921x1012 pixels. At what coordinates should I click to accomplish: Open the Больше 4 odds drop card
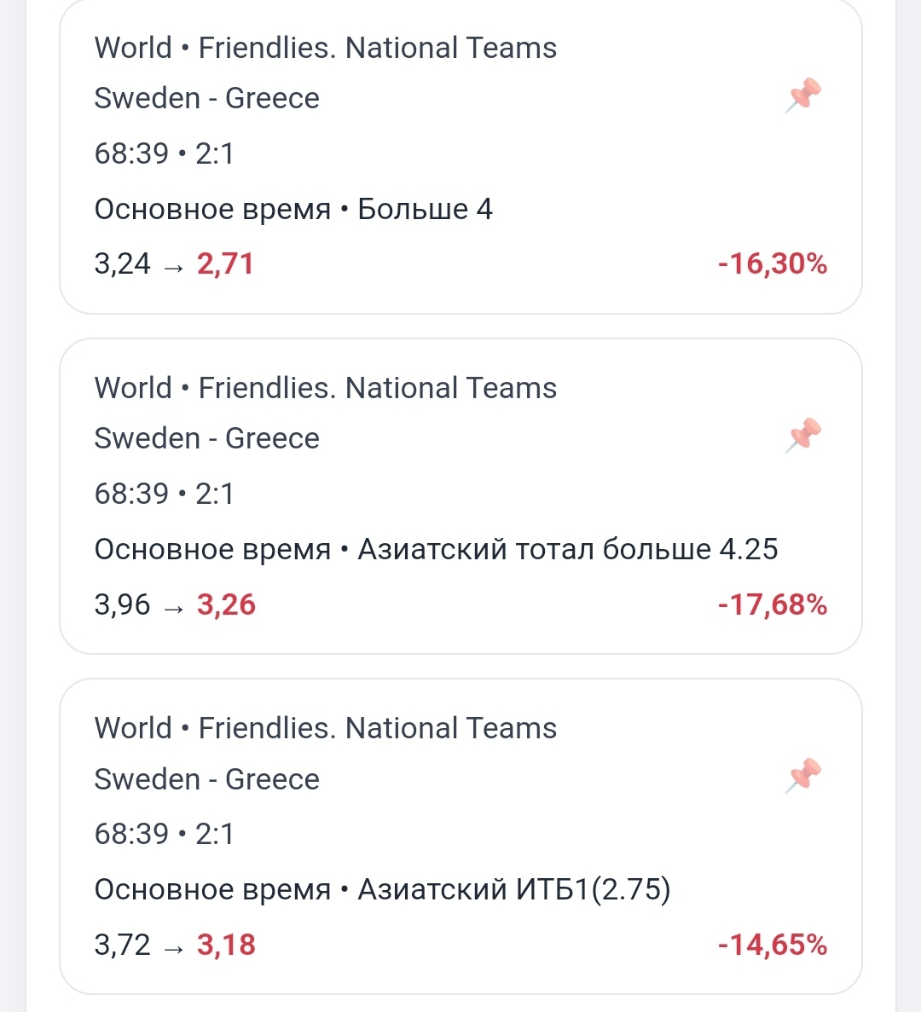pyautogui.click(x=460, y=156)
